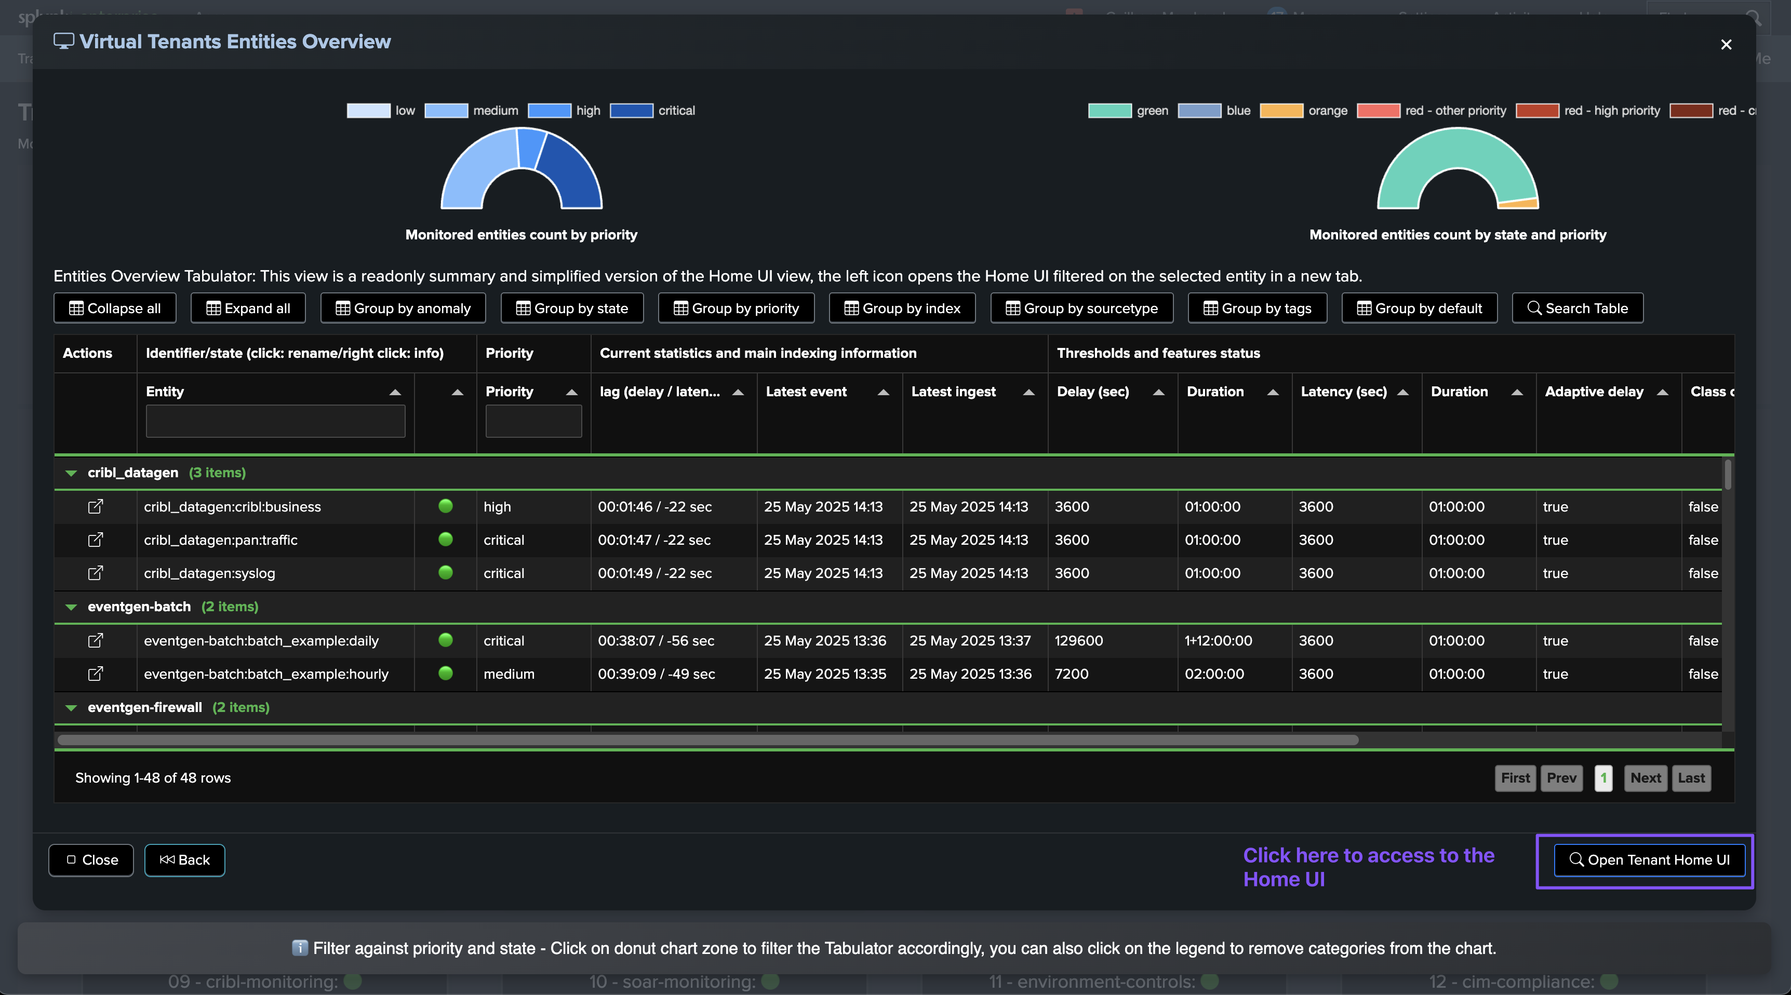Sort by Delay (sec) column arrow
The width and height of the screenshot is (1791, 995).
(x=1158, y=392)
